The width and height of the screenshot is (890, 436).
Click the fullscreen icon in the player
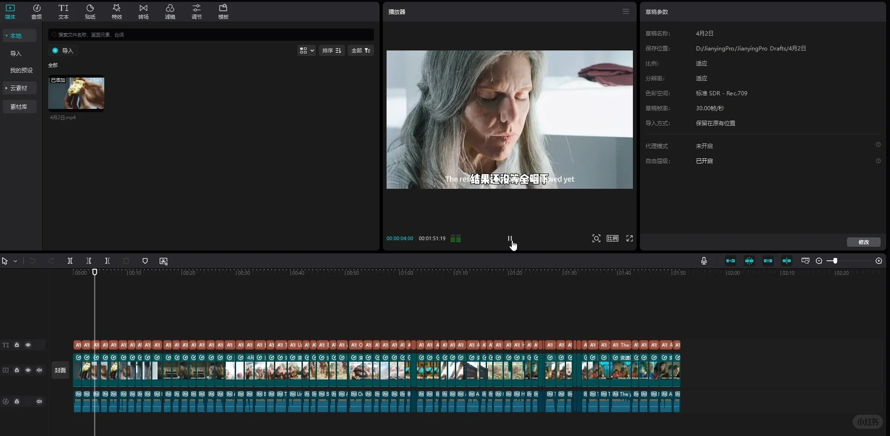630,238
